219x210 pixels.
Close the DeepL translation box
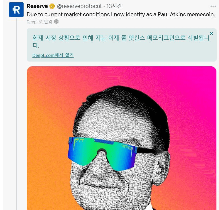click(x=211, y=34)
